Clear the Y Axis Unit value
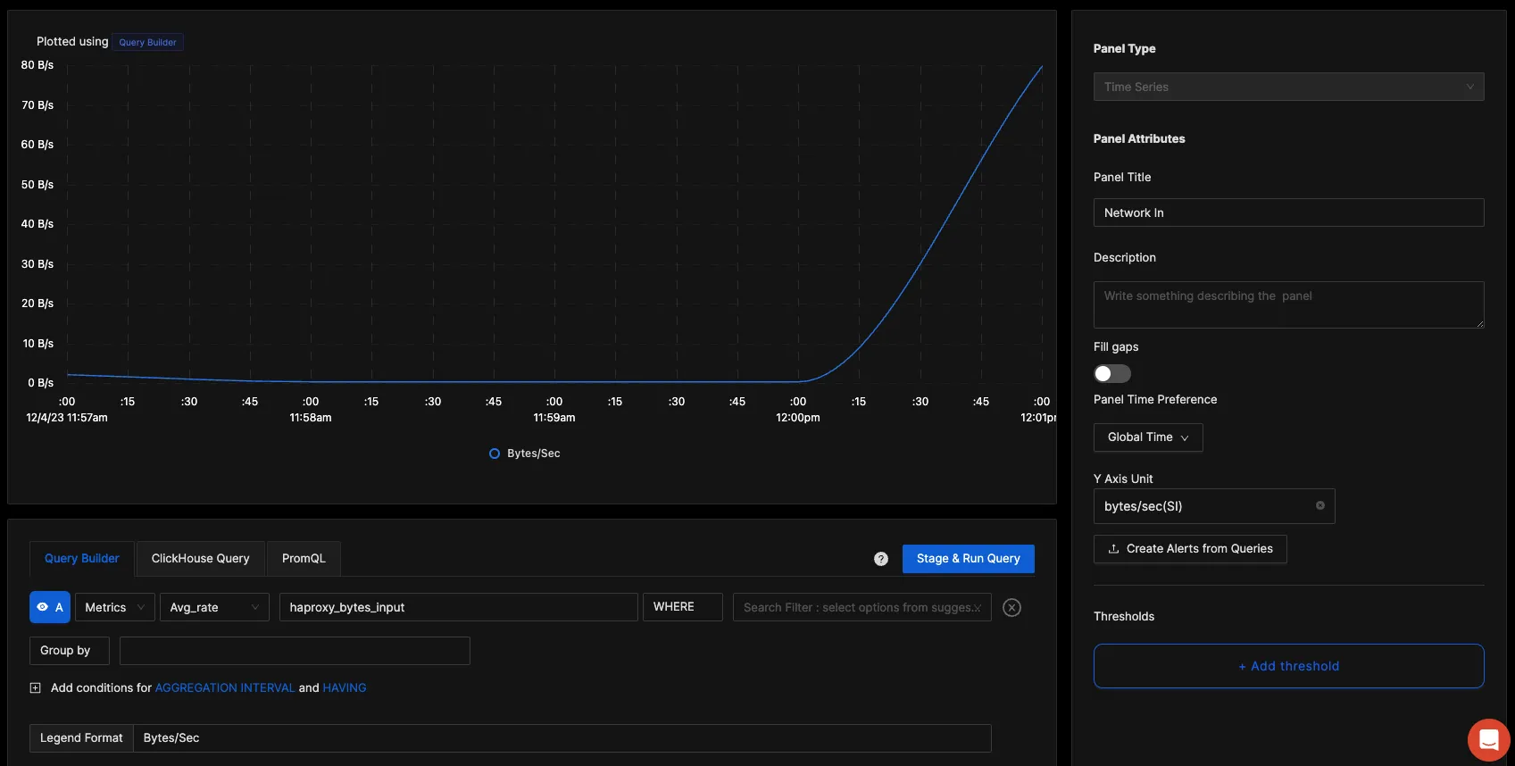 pyautogui.click(x=1320, y=505)
